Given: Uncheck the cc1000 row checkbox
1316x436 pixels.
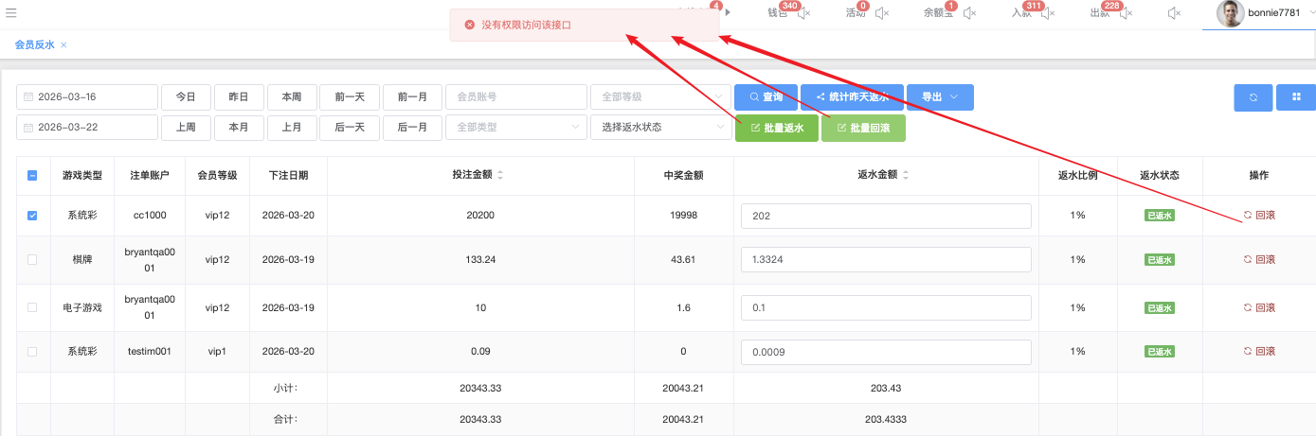Looking at the screenshot, I should pos(32,216).
